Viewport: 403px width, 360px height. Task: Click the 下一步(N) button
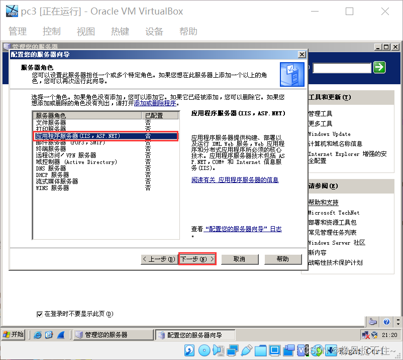pos(197,259)
